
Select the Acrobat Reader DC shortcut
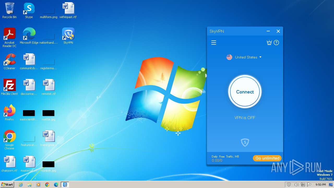point(9,38)
